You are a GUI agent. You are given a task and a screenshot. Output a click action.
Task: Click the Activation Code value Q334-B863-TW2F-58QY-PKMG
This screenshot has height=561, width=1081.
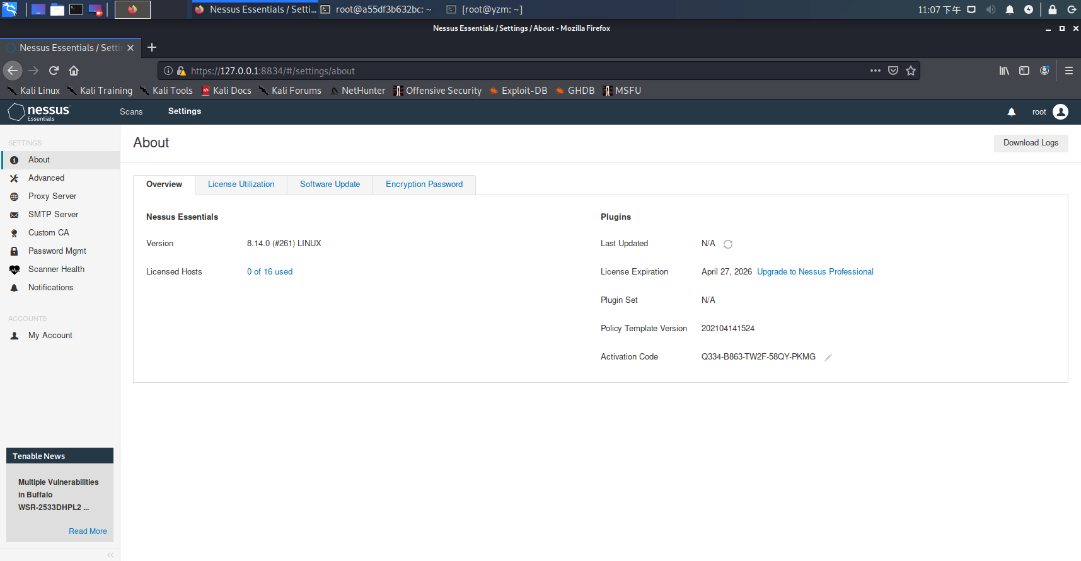coord(758,357)
